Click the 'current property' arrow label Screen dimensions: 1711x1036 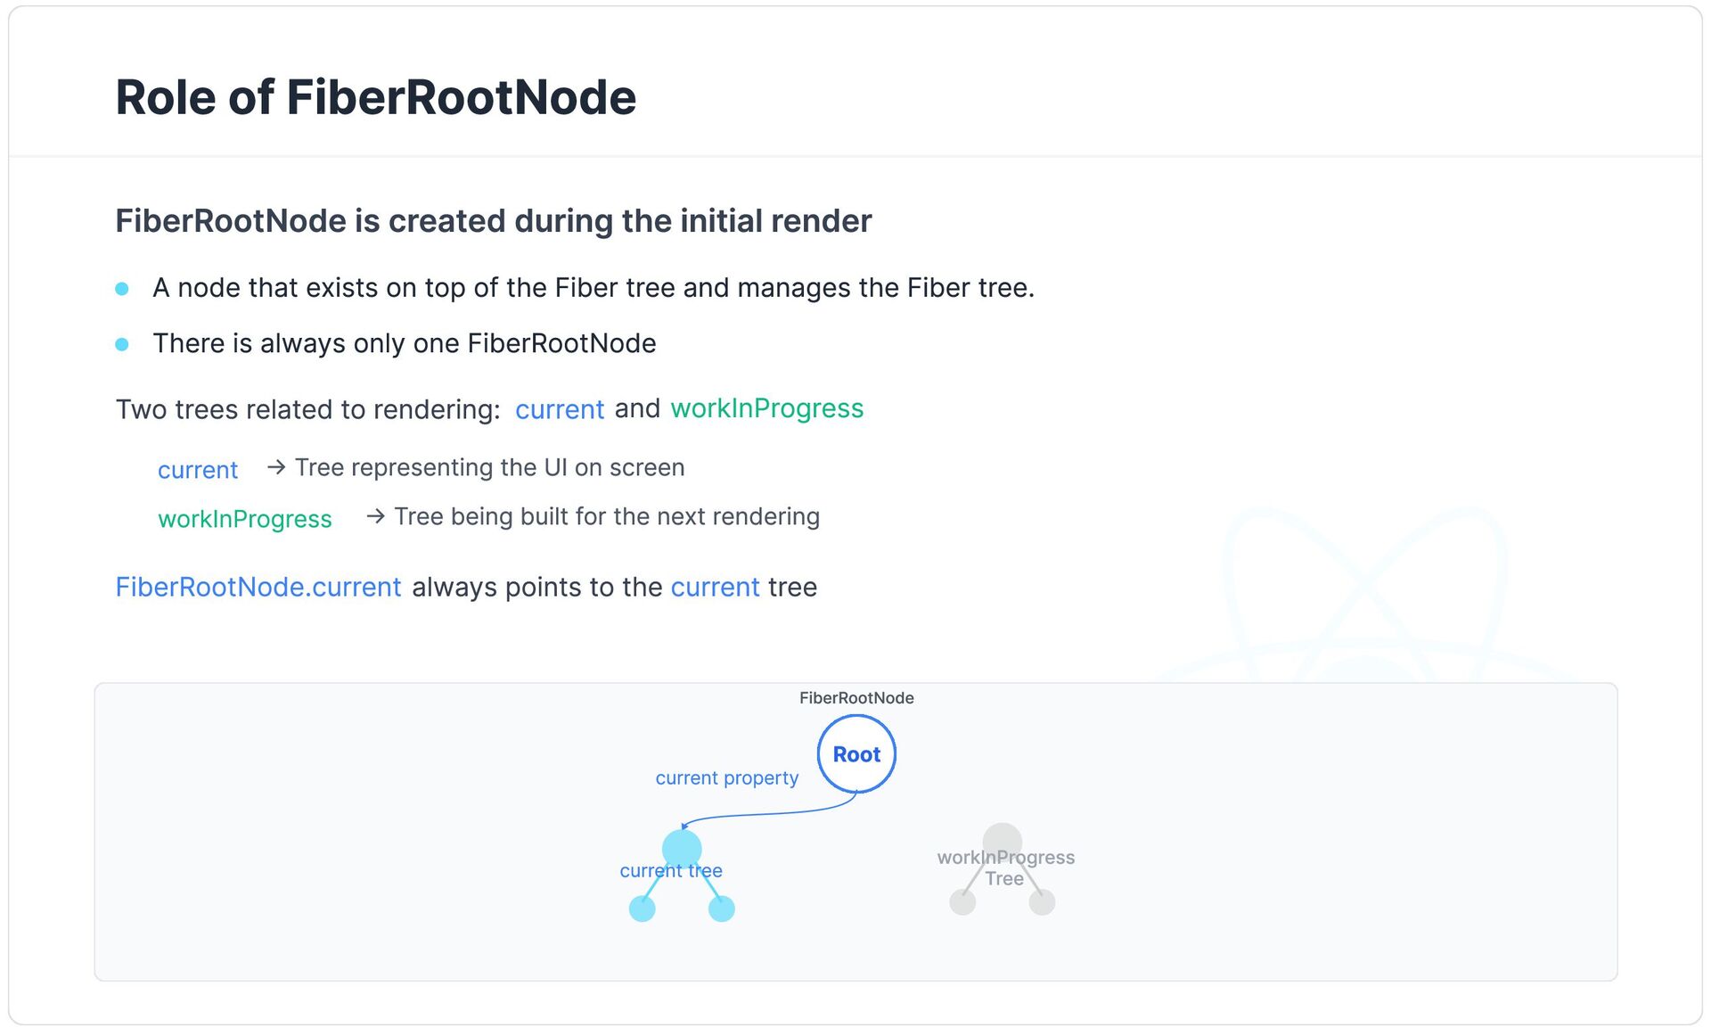[727, 777]
